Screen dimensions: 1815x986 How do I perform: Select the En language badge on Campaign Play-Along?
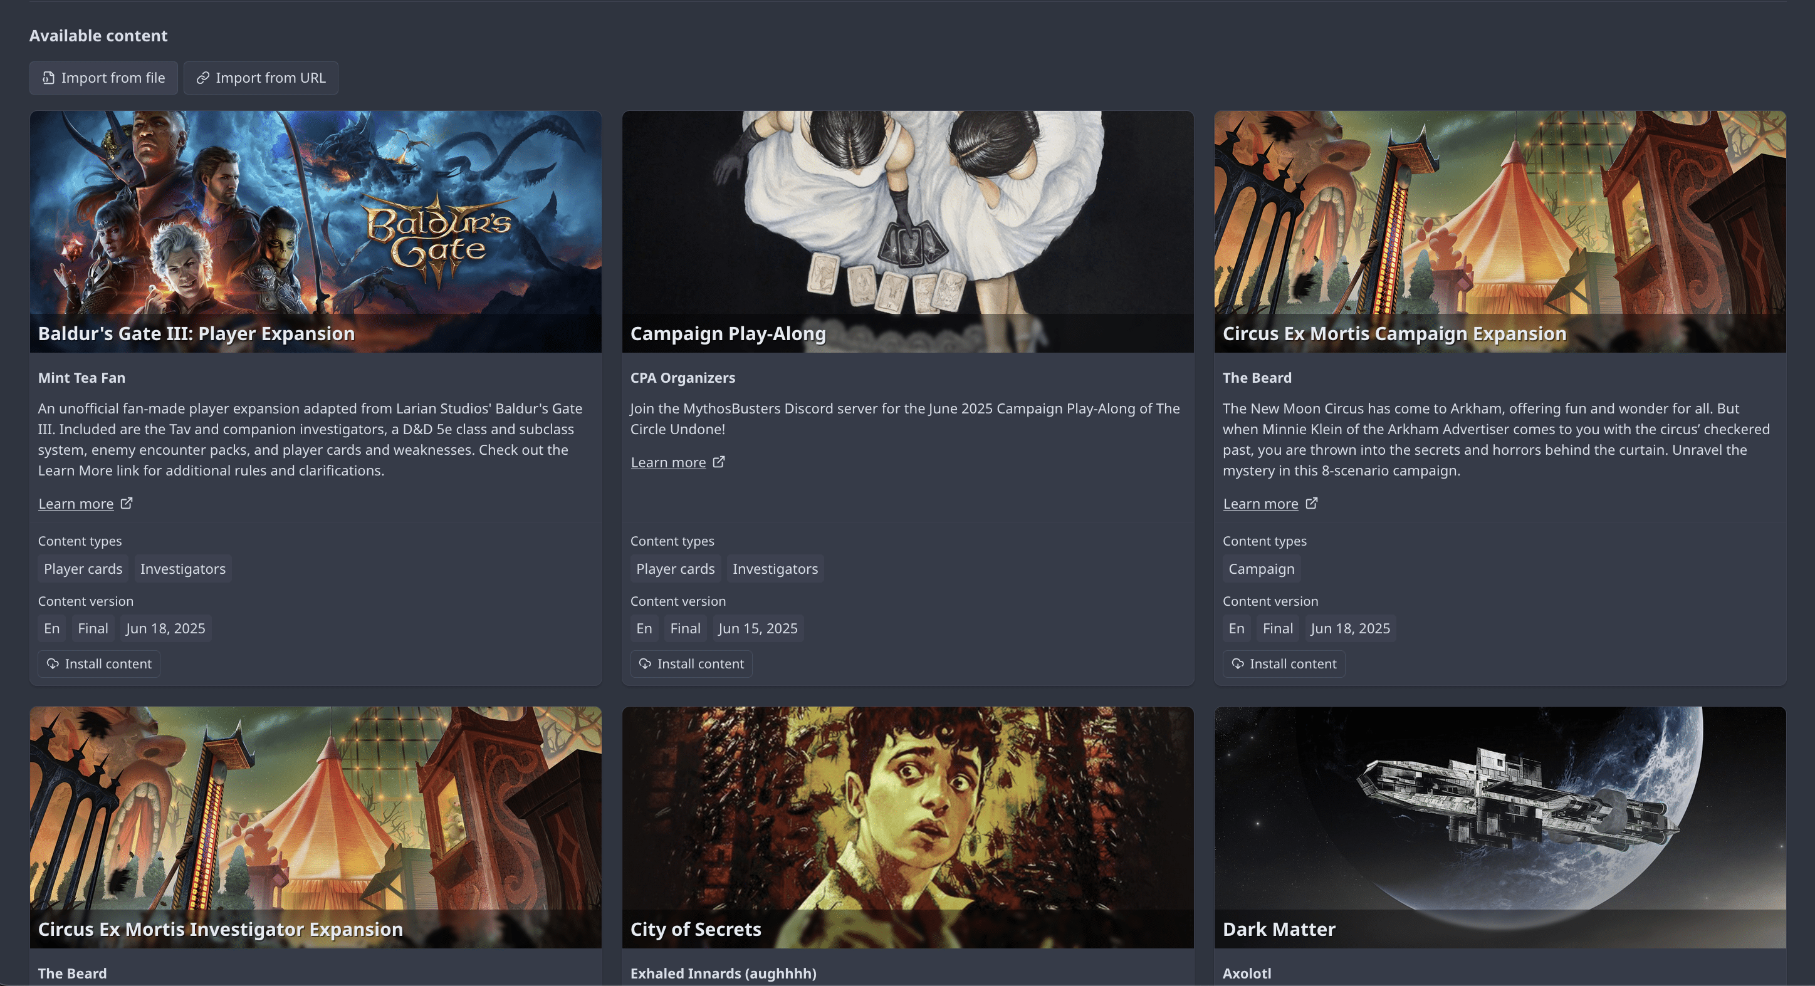click(x=643, y=628)
